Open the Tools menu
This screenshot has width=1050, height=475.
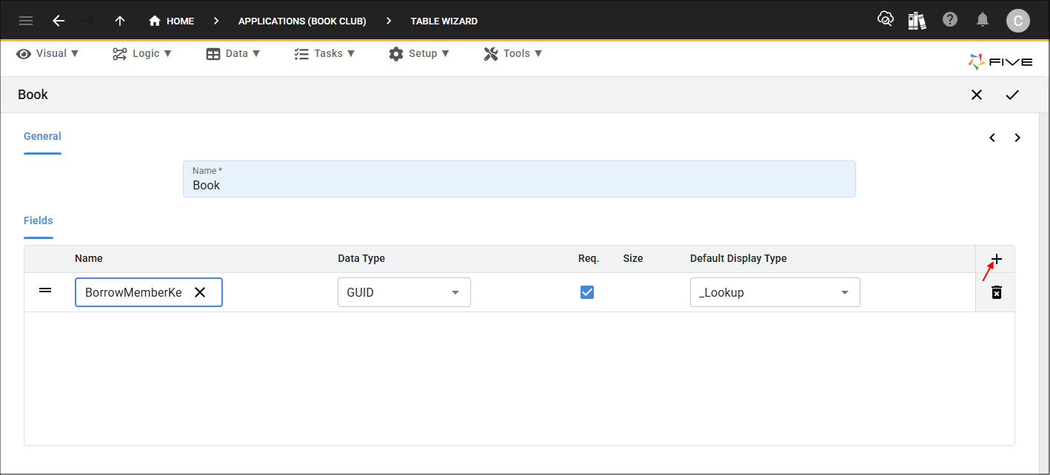tap(513, 53)
